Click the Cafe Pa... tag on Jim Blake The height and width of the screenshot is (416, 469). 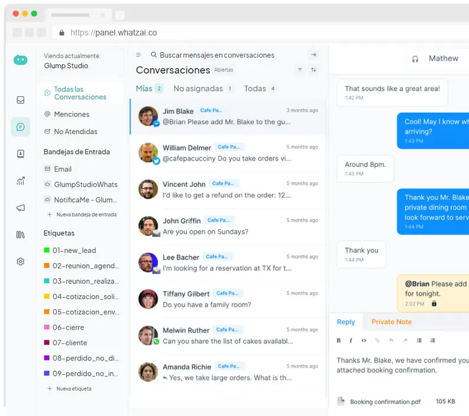point(211,110)
